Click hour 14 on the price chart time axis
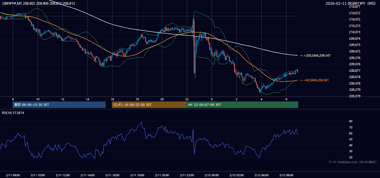 pyautogui.click(x=87, y=99)
